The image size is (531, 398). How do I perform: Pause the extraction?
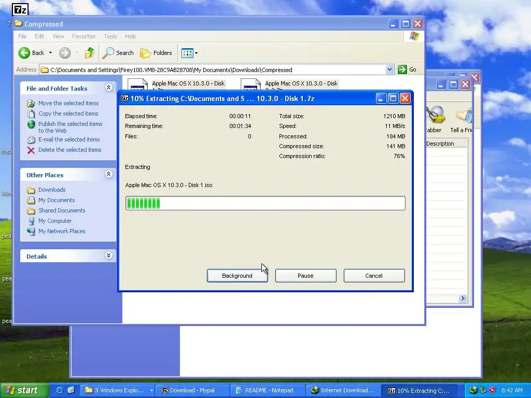point(305,276)
